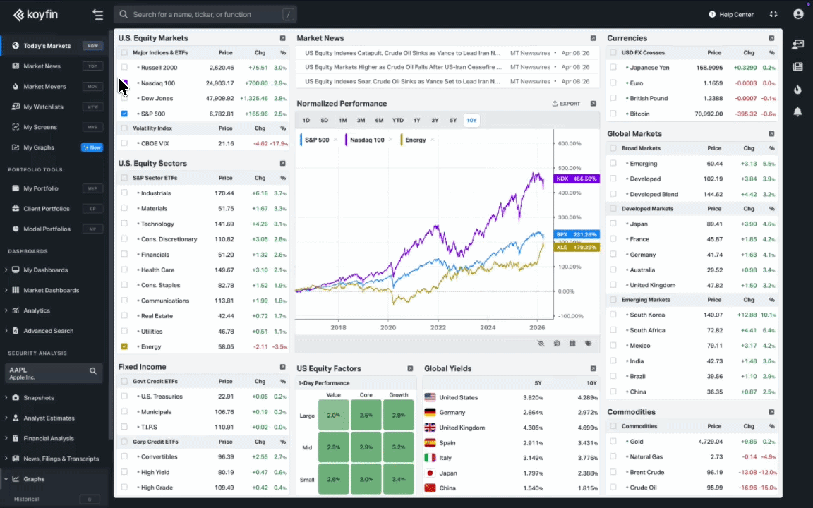
Task: Uncheck the S&P 500 checkbox
Action: coord(124,114)
